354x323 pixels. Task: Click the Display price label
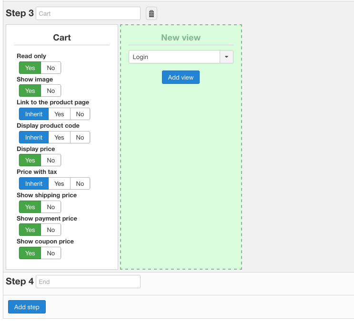(x=36, y=149)
